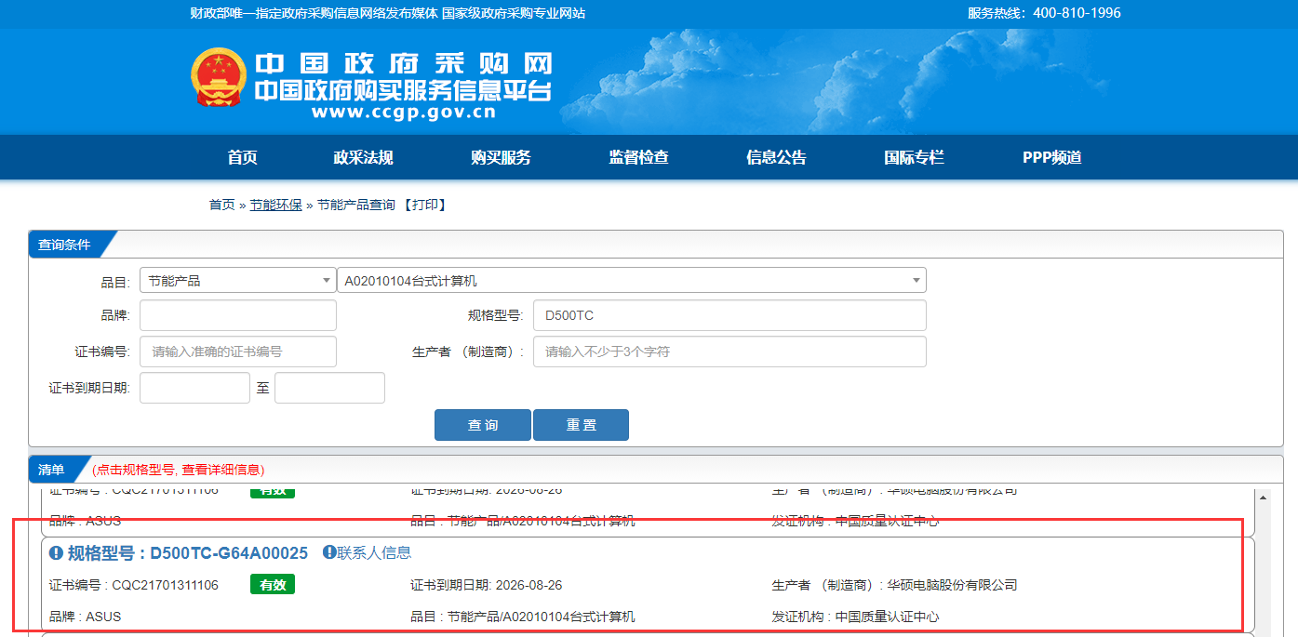Viewport: 1298px width, 637px height.
Task: Click the info icon beside 联系人信息
Action: tap(329, 552)
